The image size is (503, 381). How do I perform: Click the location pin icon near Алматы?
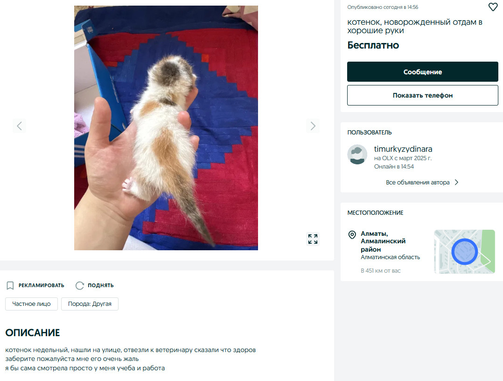(352, 235)
